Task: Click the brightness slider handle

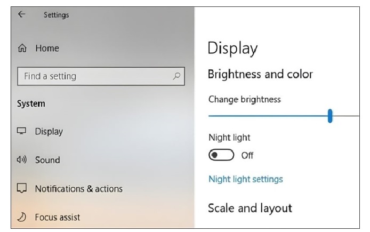Action: [330, 115]
